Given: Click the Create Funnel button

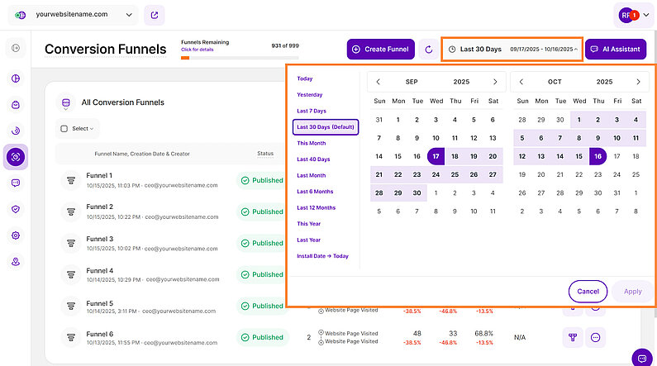Looking at the screenshot, I should pyautogui.click(x=380, y=50).
